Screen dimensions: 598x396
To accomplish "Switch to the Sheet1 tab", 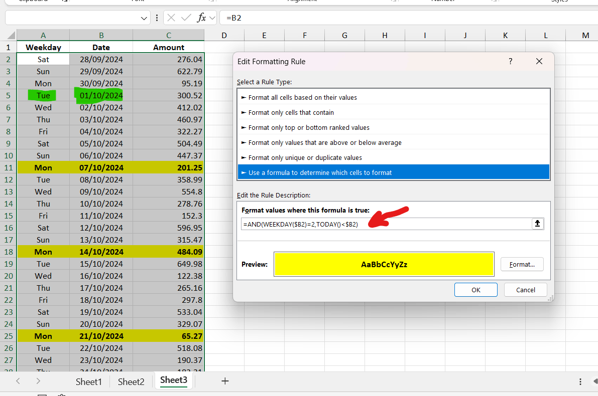I will coord(89,381).
